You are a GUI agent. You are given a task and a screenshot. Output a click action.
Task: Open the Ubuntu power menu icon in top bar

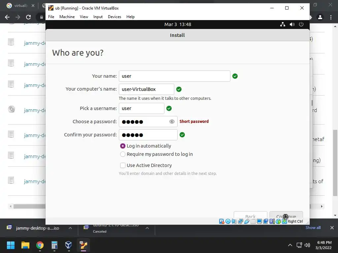click(x=301, y=24)
